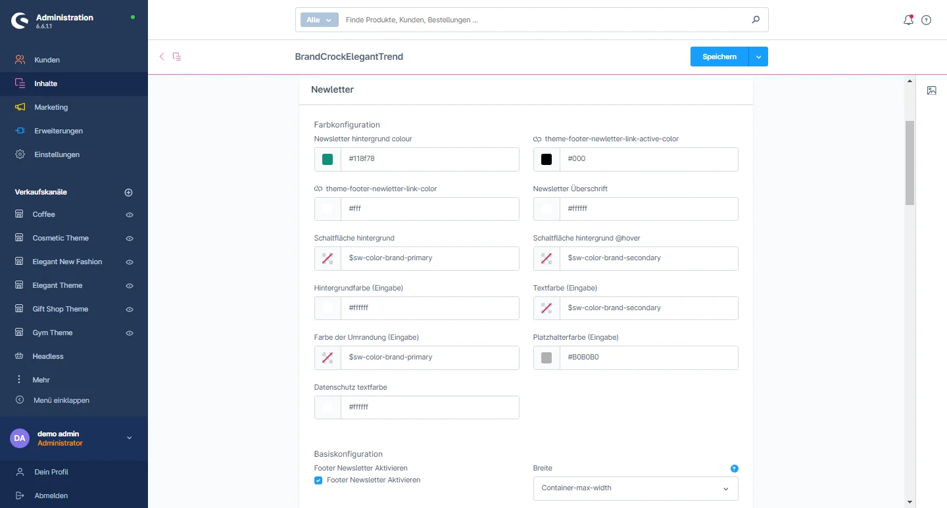The image size is (947, 508).
Task: Go to Einstellungen in sidebar
Action: pyautogui.click(x=57, y=154)
